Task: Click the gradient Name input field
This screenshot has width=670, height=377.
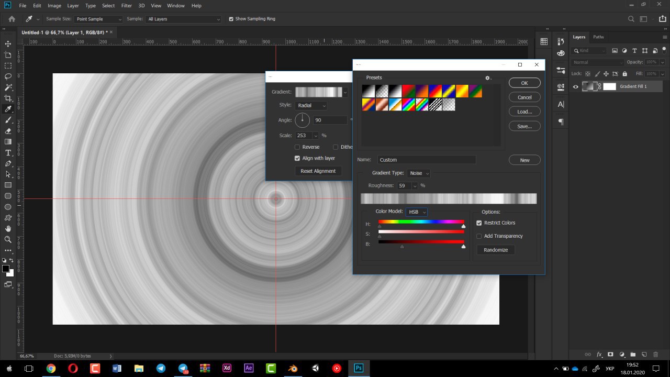Action: [427, 160]
